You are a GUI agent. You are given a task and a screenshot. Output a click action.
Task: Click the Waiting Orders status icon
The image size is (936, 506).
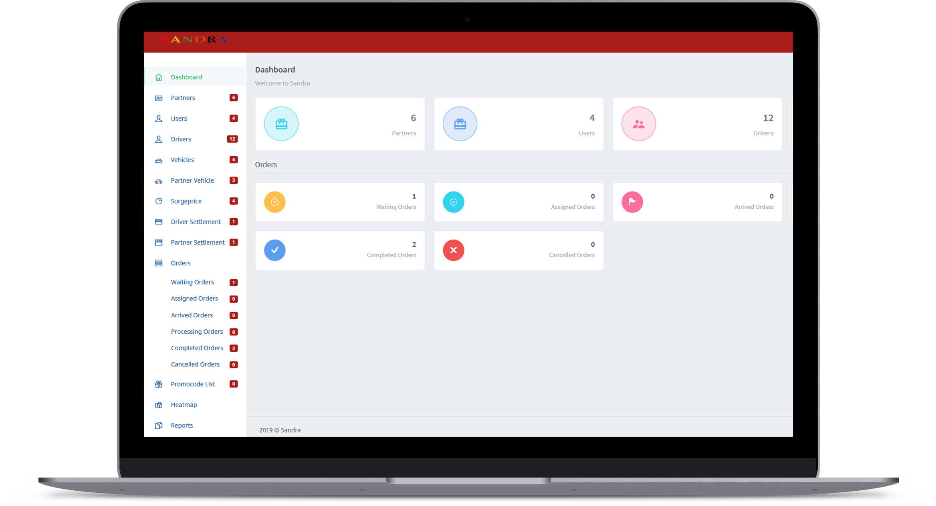274,201
